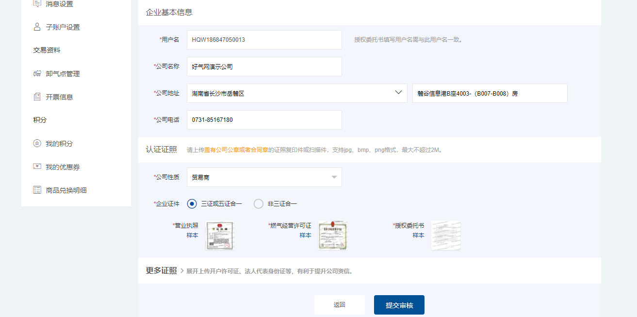Click the 企业基本信息 heading
The width and height of the screenshot is (637, 317).
tap(169, 12)
